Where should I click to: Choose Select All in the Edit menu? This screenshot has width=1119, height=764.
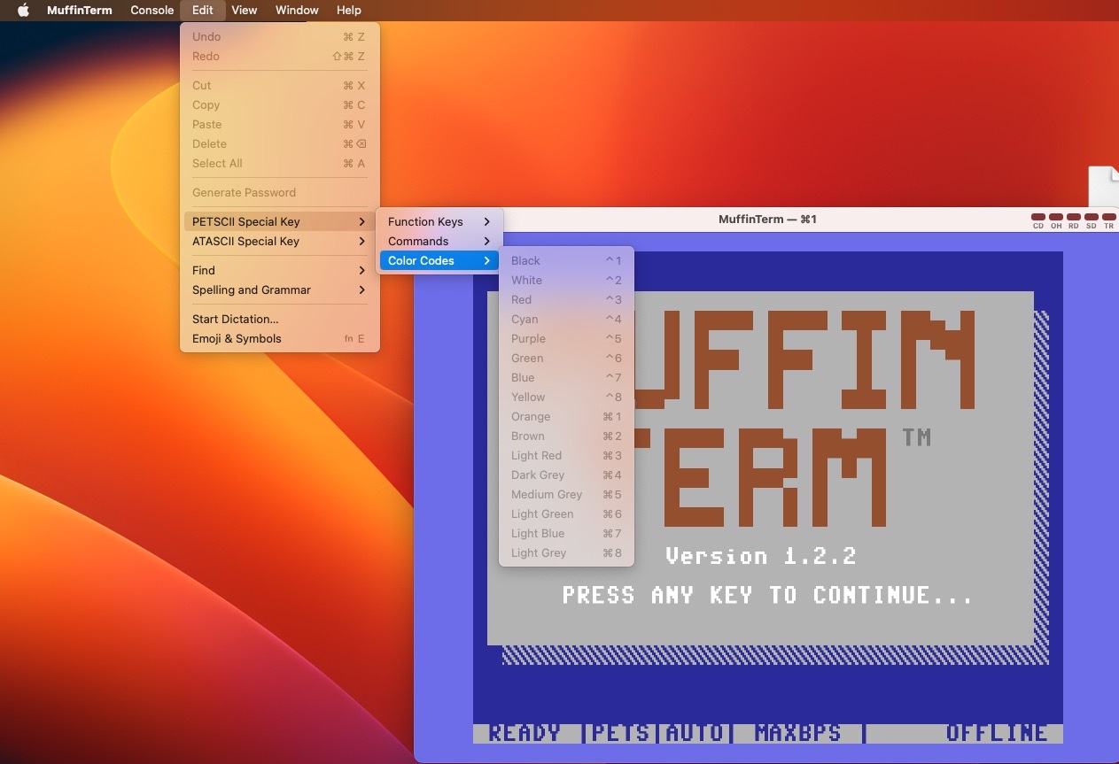click(280, 163)
